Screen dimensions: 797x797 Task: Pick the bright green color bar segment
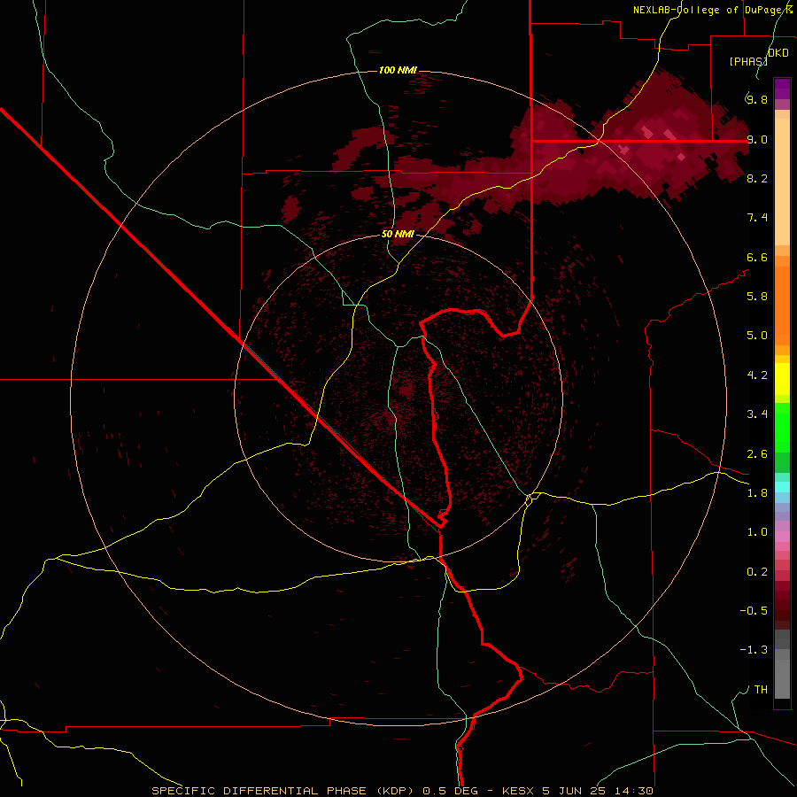tap(782, 428)
